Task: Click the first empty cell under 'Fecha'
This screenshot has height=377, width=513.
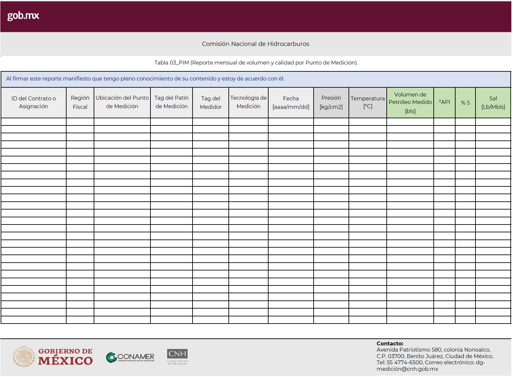Action: click(x=291, y=122)
